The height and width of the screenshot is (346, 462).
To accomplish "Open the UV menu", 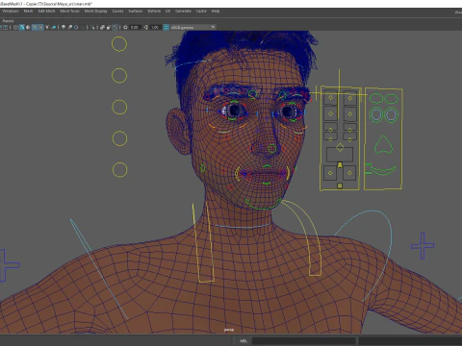I will [x=167, y=12].
